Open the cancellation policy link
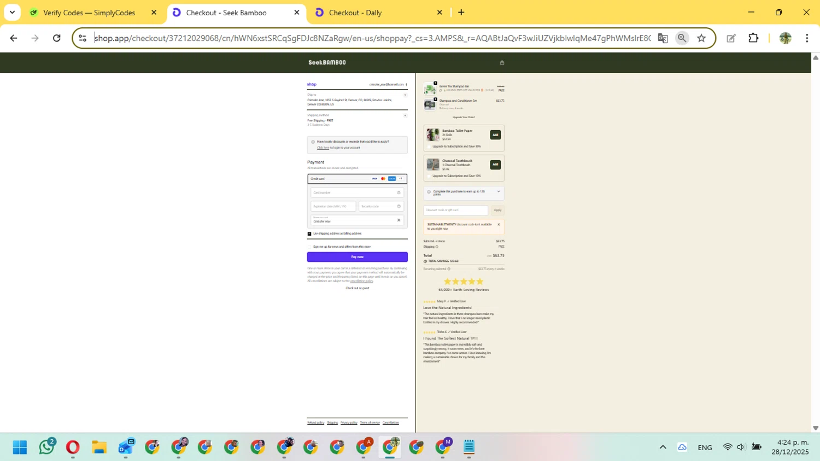 [361, 281]
